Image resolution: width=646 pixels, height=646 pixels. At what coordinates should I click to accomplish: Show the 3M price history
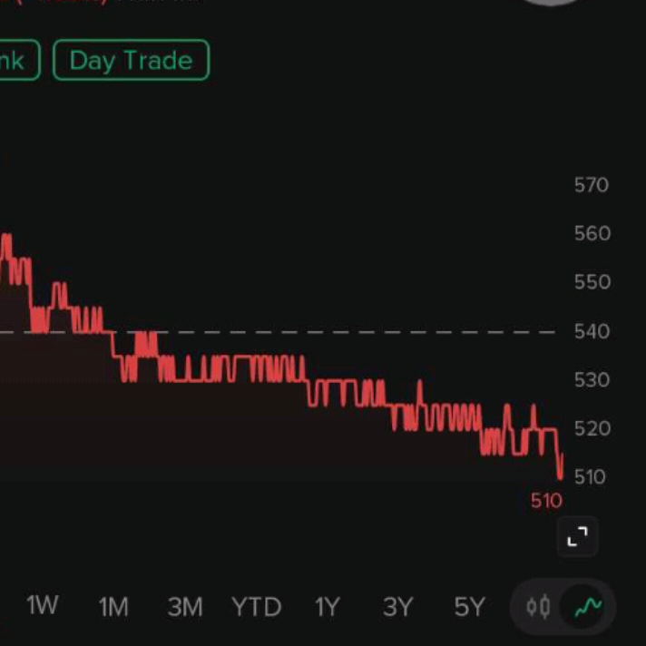pyautogui.click(x=184, y=606)
